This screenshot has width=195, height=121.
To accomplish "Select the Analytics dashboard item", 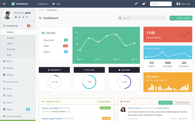I will pos(18,38).
